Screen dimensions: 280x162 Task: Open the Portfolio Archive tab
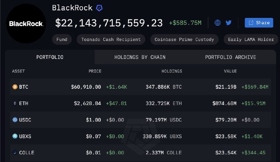point(230,57)
